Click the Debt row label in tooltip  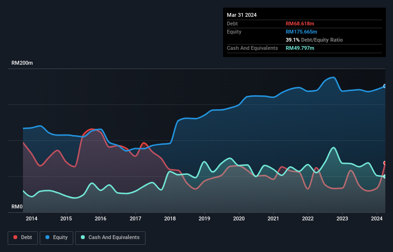tap(232, 23)
